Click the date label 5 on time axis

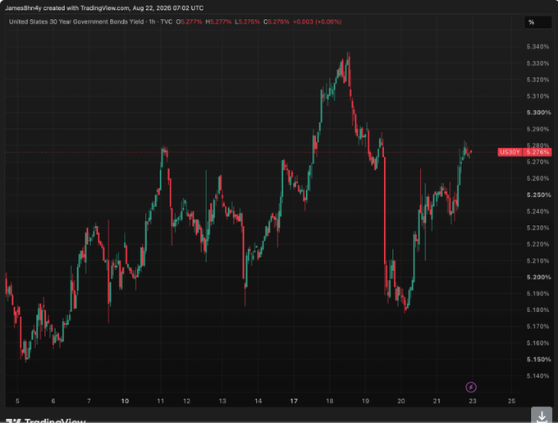[x=17, y=402]
